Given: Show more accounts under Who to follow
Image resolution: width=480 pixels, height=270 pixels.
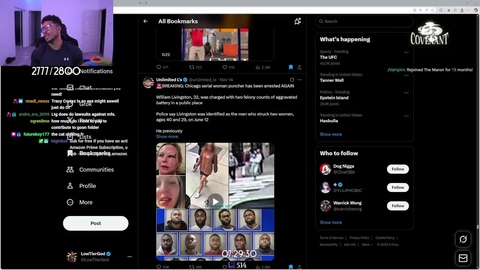Looking at the screenshot, I should pyautogui.click(x=331, y=222).
